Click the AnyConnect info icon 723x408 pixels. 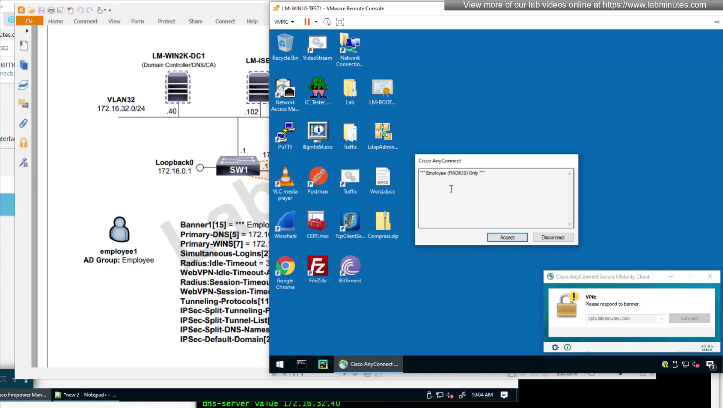(x=567, y=347)
